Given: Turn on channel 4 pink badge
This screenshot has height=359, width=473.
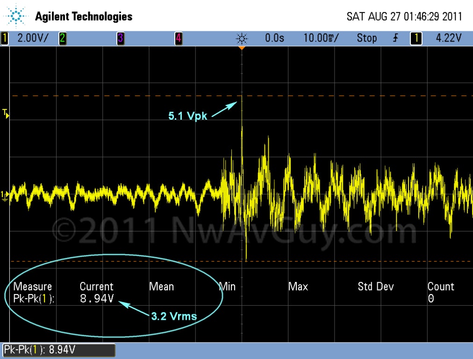Looking at the screenshot, I should pos(178,38).
